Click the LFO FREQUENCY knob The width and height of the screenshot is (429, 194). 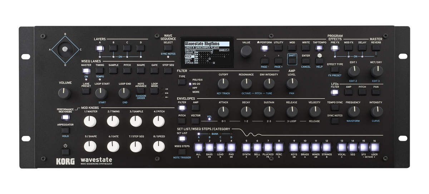pos(353,112)
